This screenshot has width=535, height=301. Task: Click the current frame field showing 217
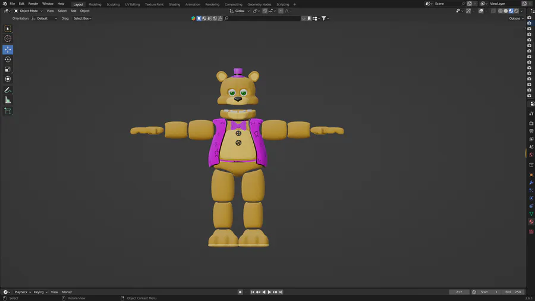pyautogui.click(x=460, y=292)
